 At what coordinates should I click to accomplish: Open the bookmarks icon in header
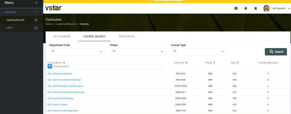click(x=256, y=8)
